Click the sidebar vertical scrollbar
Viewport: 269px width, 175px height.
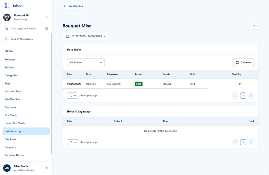click(52, 94)
